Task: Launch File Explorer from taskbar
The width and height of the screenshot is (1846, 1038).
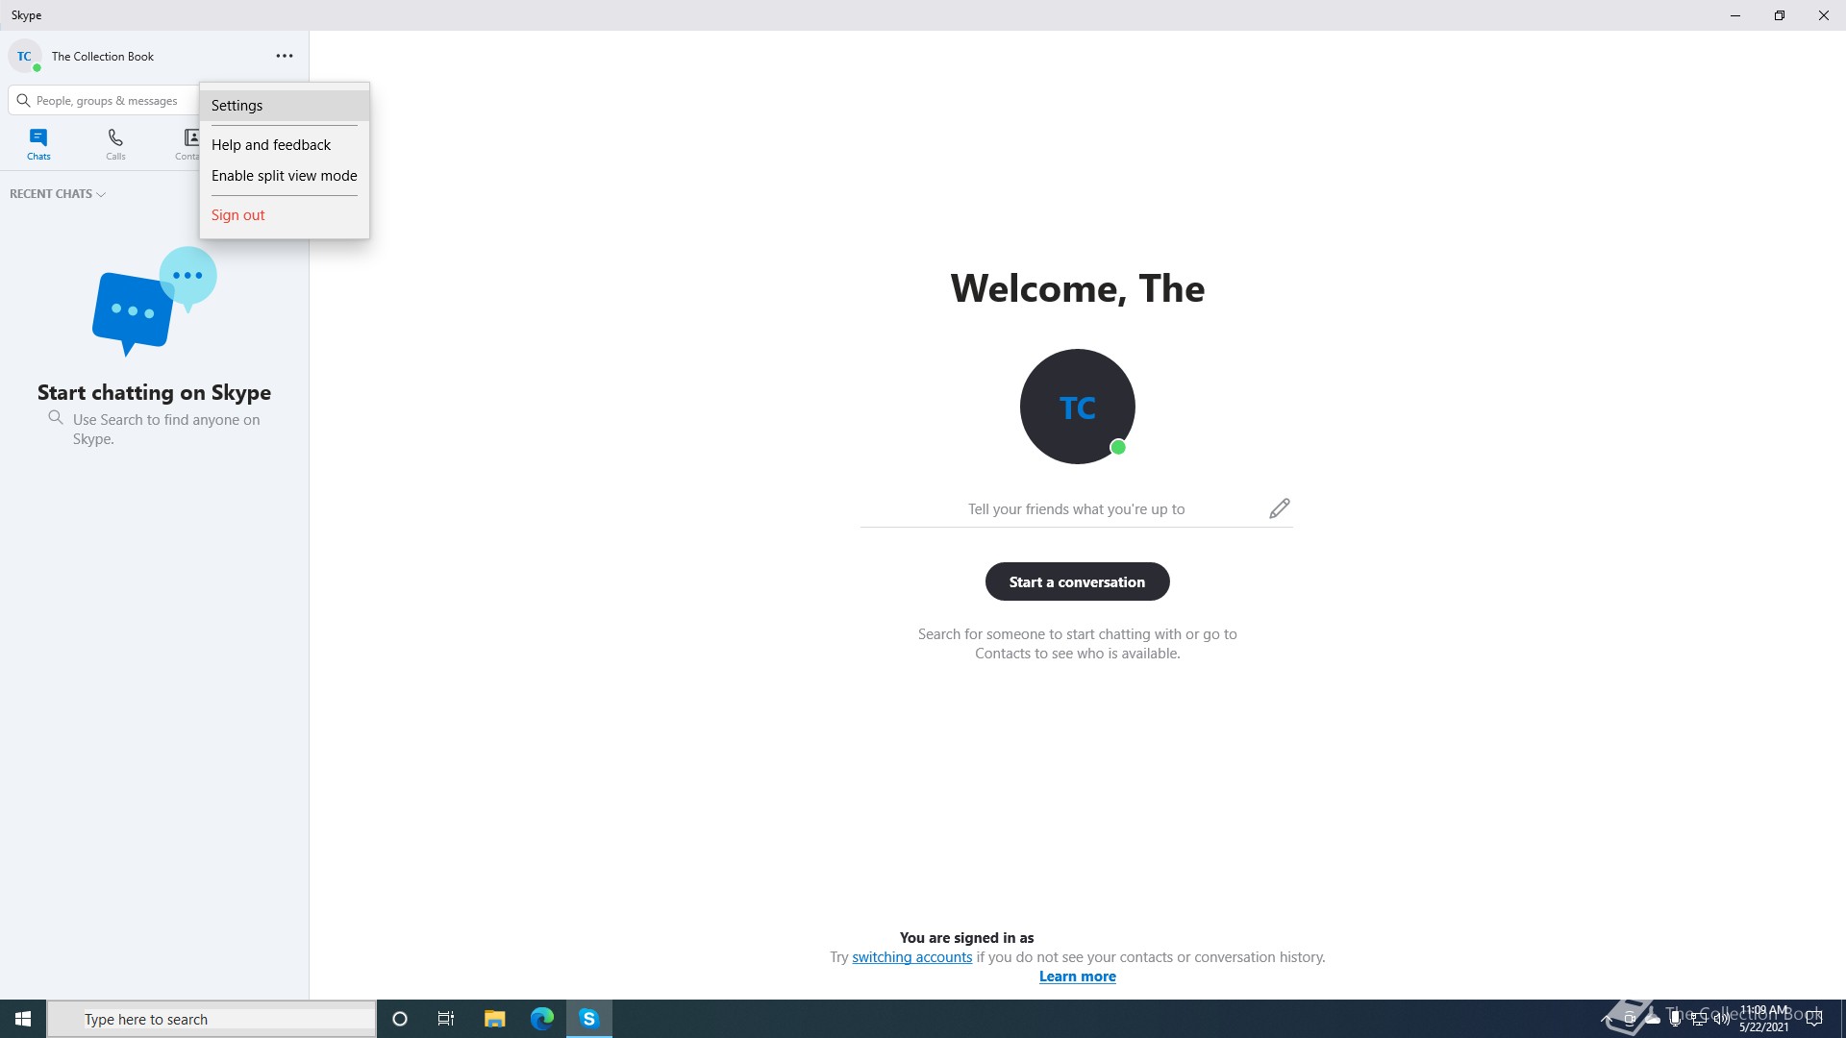Action: (x=494, y=1019)
